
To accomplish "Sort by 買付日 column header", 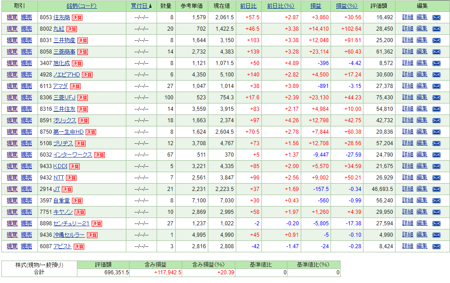I will 141,6.
